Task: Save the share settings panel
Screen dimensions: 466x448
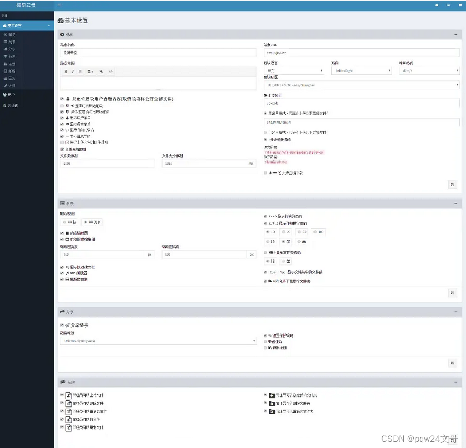Action: (x=452, y=363)
